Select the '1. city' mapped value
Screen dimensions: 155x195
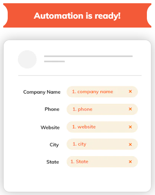[x=102, y=144]
